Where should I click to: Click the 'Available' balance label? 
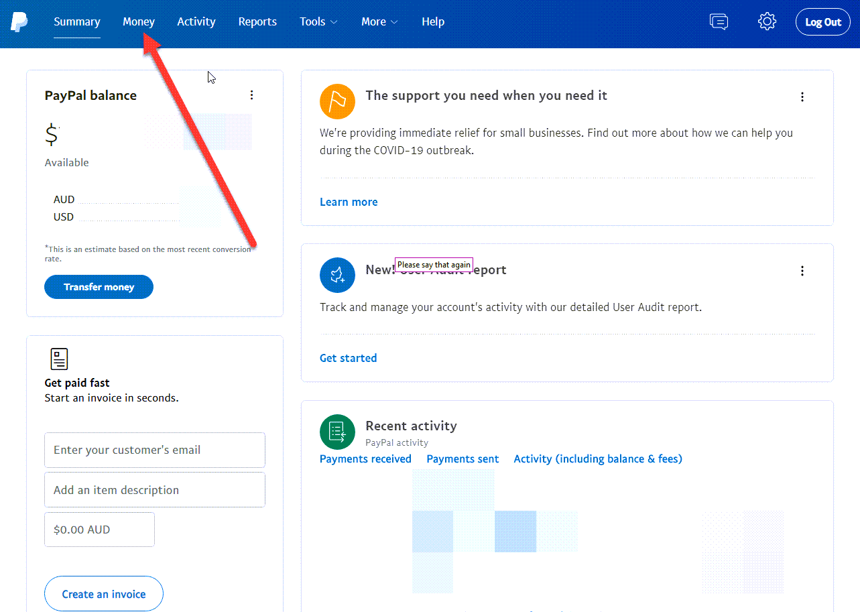click(x=66, y=162)
